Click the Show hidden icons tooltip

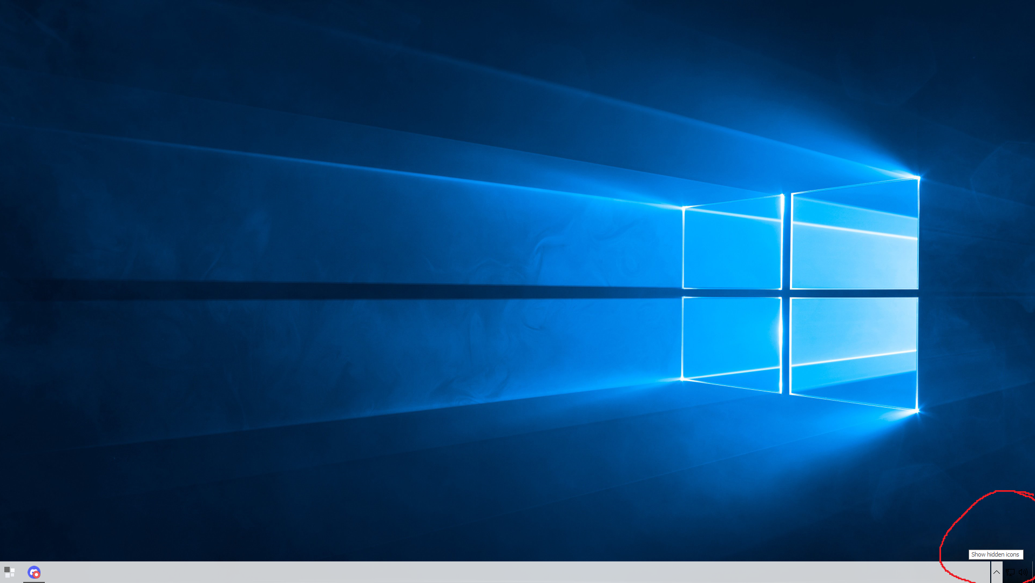point(995,554)
